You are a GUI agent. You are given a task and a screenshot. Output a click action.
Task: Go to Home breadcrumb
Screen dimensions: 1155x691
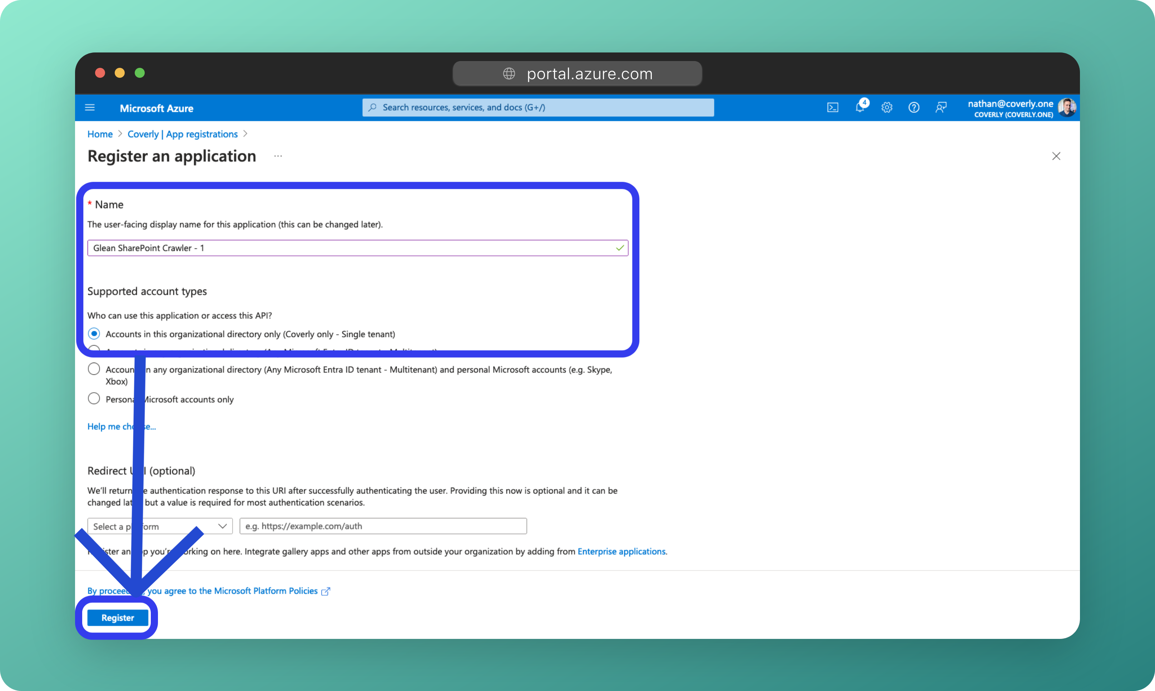tap(100, 134)
